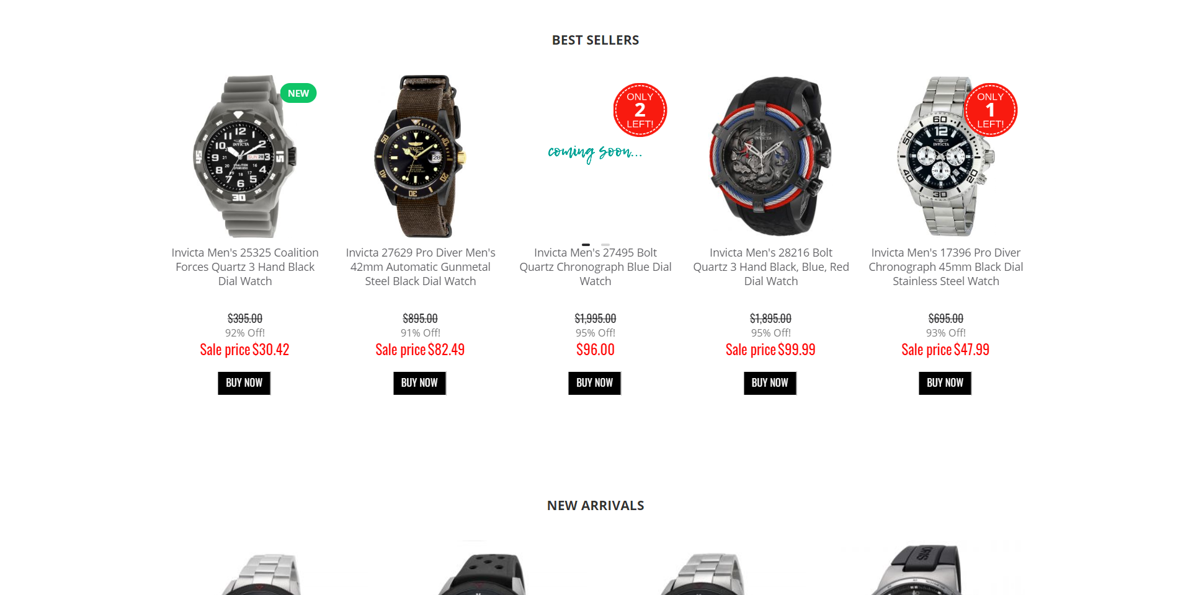The width and height of the screenshot is (1191, 595).
Task: Open the red and blue Bolt watch image
Action: tap(770, 156)
